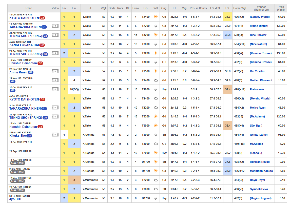290x205 pixels.
Task: Click the Race column header
Action: [x=29, y=8]
